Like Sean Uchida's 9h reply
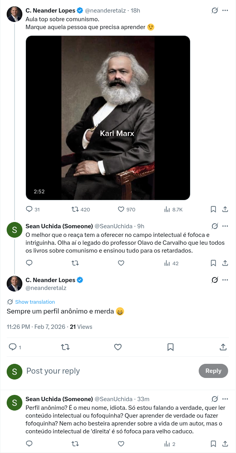This screenshot has height=453, width=236. coord(121,263)
